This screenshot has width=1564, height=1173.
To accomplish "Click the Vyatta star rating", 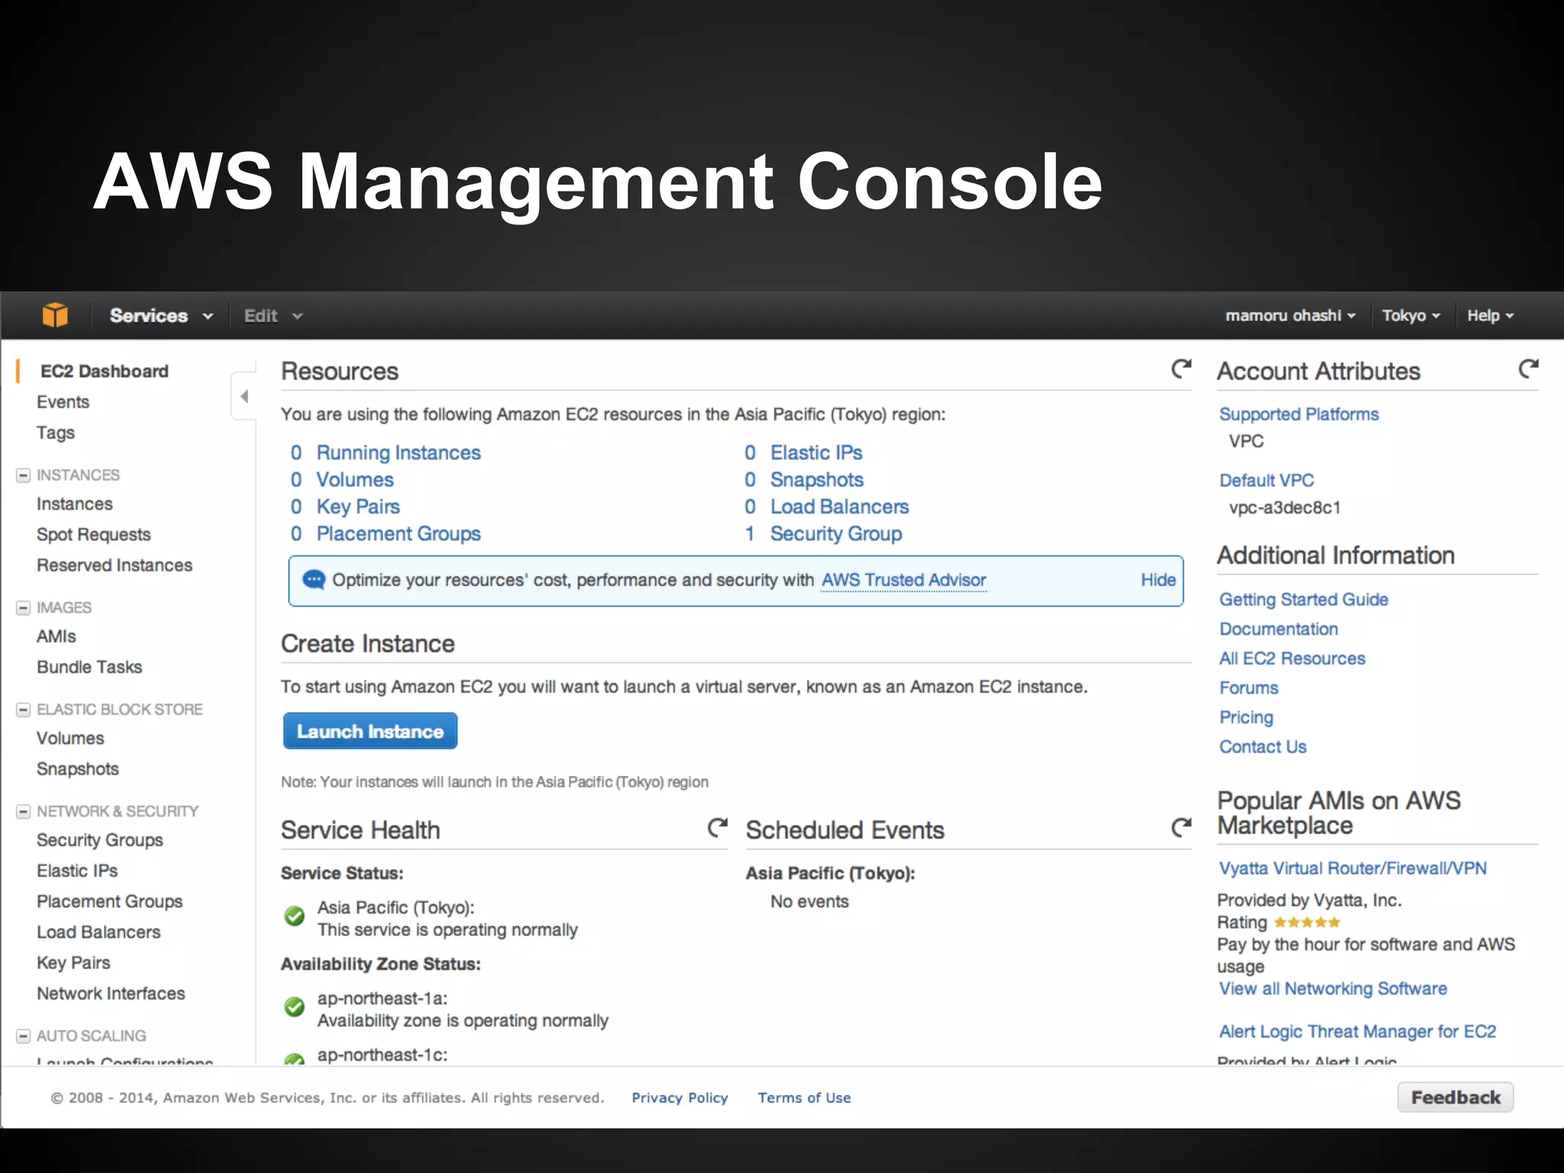I will 1307,923.
